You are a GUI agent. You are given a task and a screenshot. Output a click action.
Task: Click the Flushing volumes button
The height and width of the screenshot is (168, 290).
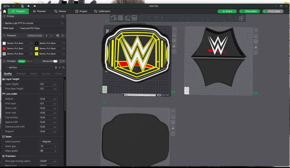coord(34,35)
